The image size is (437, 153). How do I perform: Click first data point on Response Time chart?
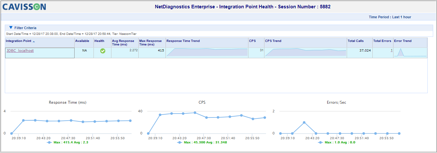point(12,133)
